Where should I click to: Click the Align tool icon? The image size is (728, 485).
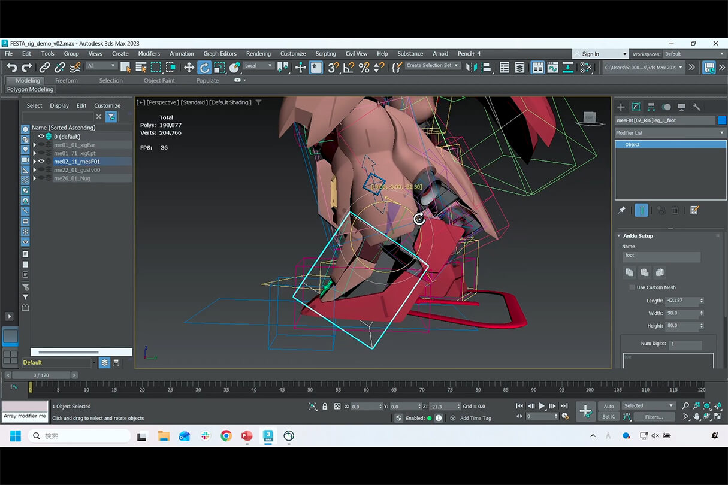click(487, 68)
